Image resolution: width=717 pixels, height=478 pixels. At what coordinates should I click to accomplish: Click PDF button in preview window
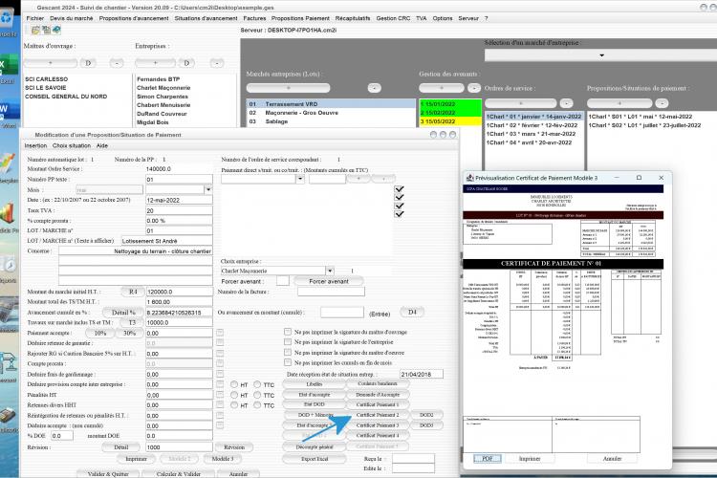[x=488, y=458]
